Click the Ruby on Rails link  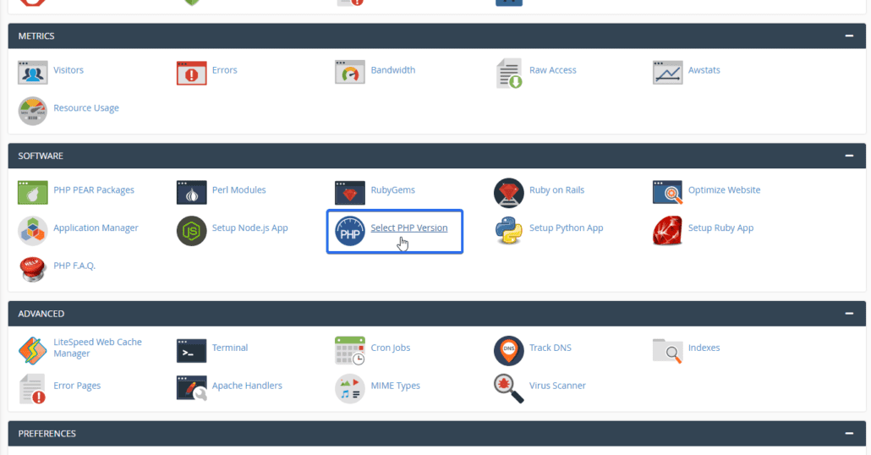[556, 190]
